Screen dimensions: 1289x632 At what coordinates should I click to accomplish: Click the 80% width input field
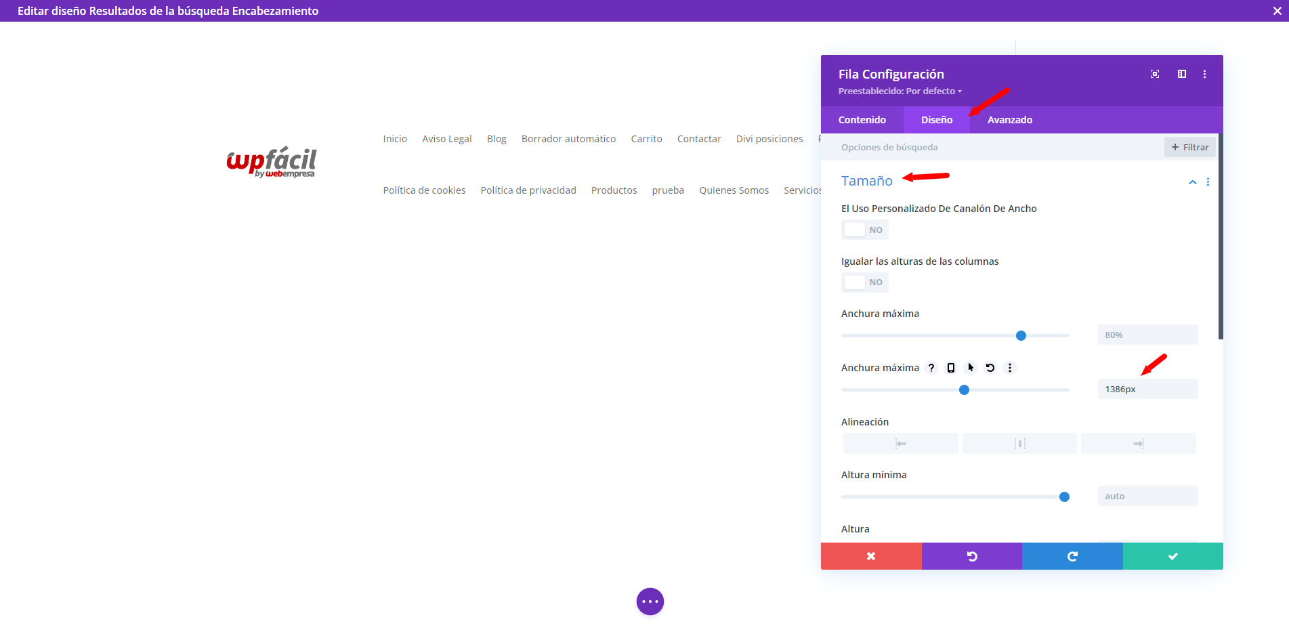[x=1147, y=335]
